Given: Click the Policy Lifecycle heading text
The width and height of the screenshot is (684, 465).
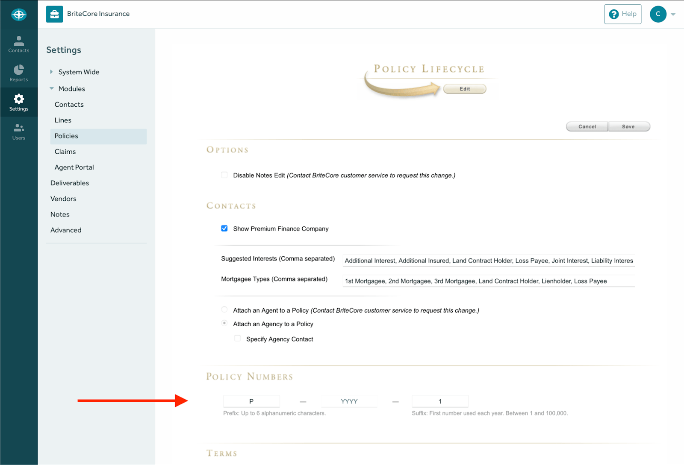Looking at the screenshot, I should [x=429, y=69].
